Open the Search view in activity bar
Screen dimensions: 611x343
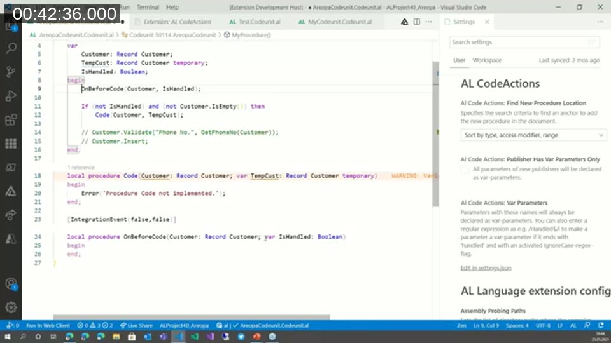click(x=11, y=48)
